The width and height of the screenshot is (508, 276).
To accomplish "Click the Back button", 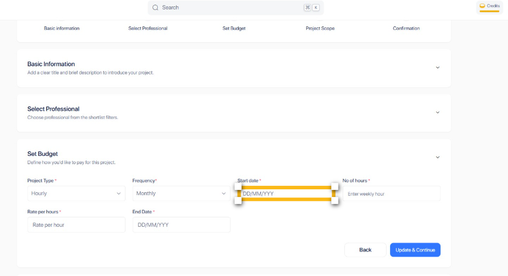I will [365, 250].
